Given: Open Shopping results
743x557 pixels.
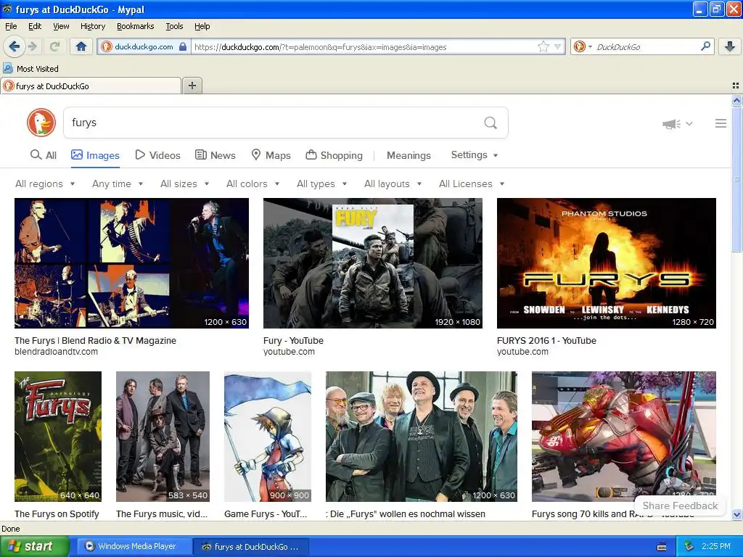Looking at the screenshot, I should pyautogui.click(x=334, y=155).
